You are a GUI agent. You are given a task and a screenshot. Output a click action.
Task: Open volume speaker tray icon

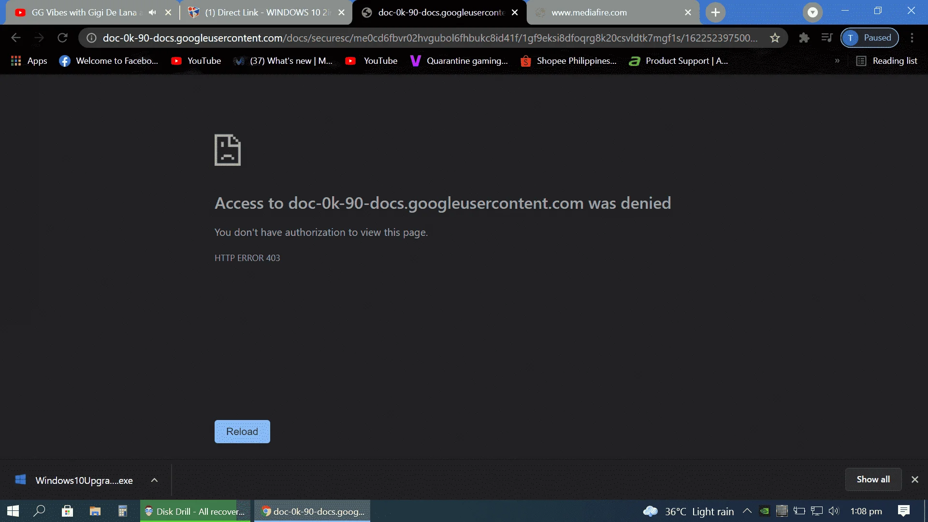tap(834, 511)
